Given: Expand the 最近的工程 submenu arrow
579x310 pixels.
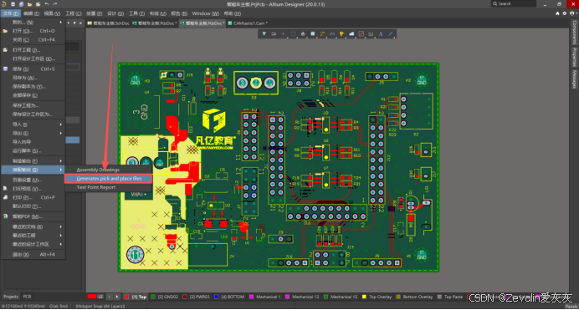Looking at the screenshot, I should click(61, 235).
